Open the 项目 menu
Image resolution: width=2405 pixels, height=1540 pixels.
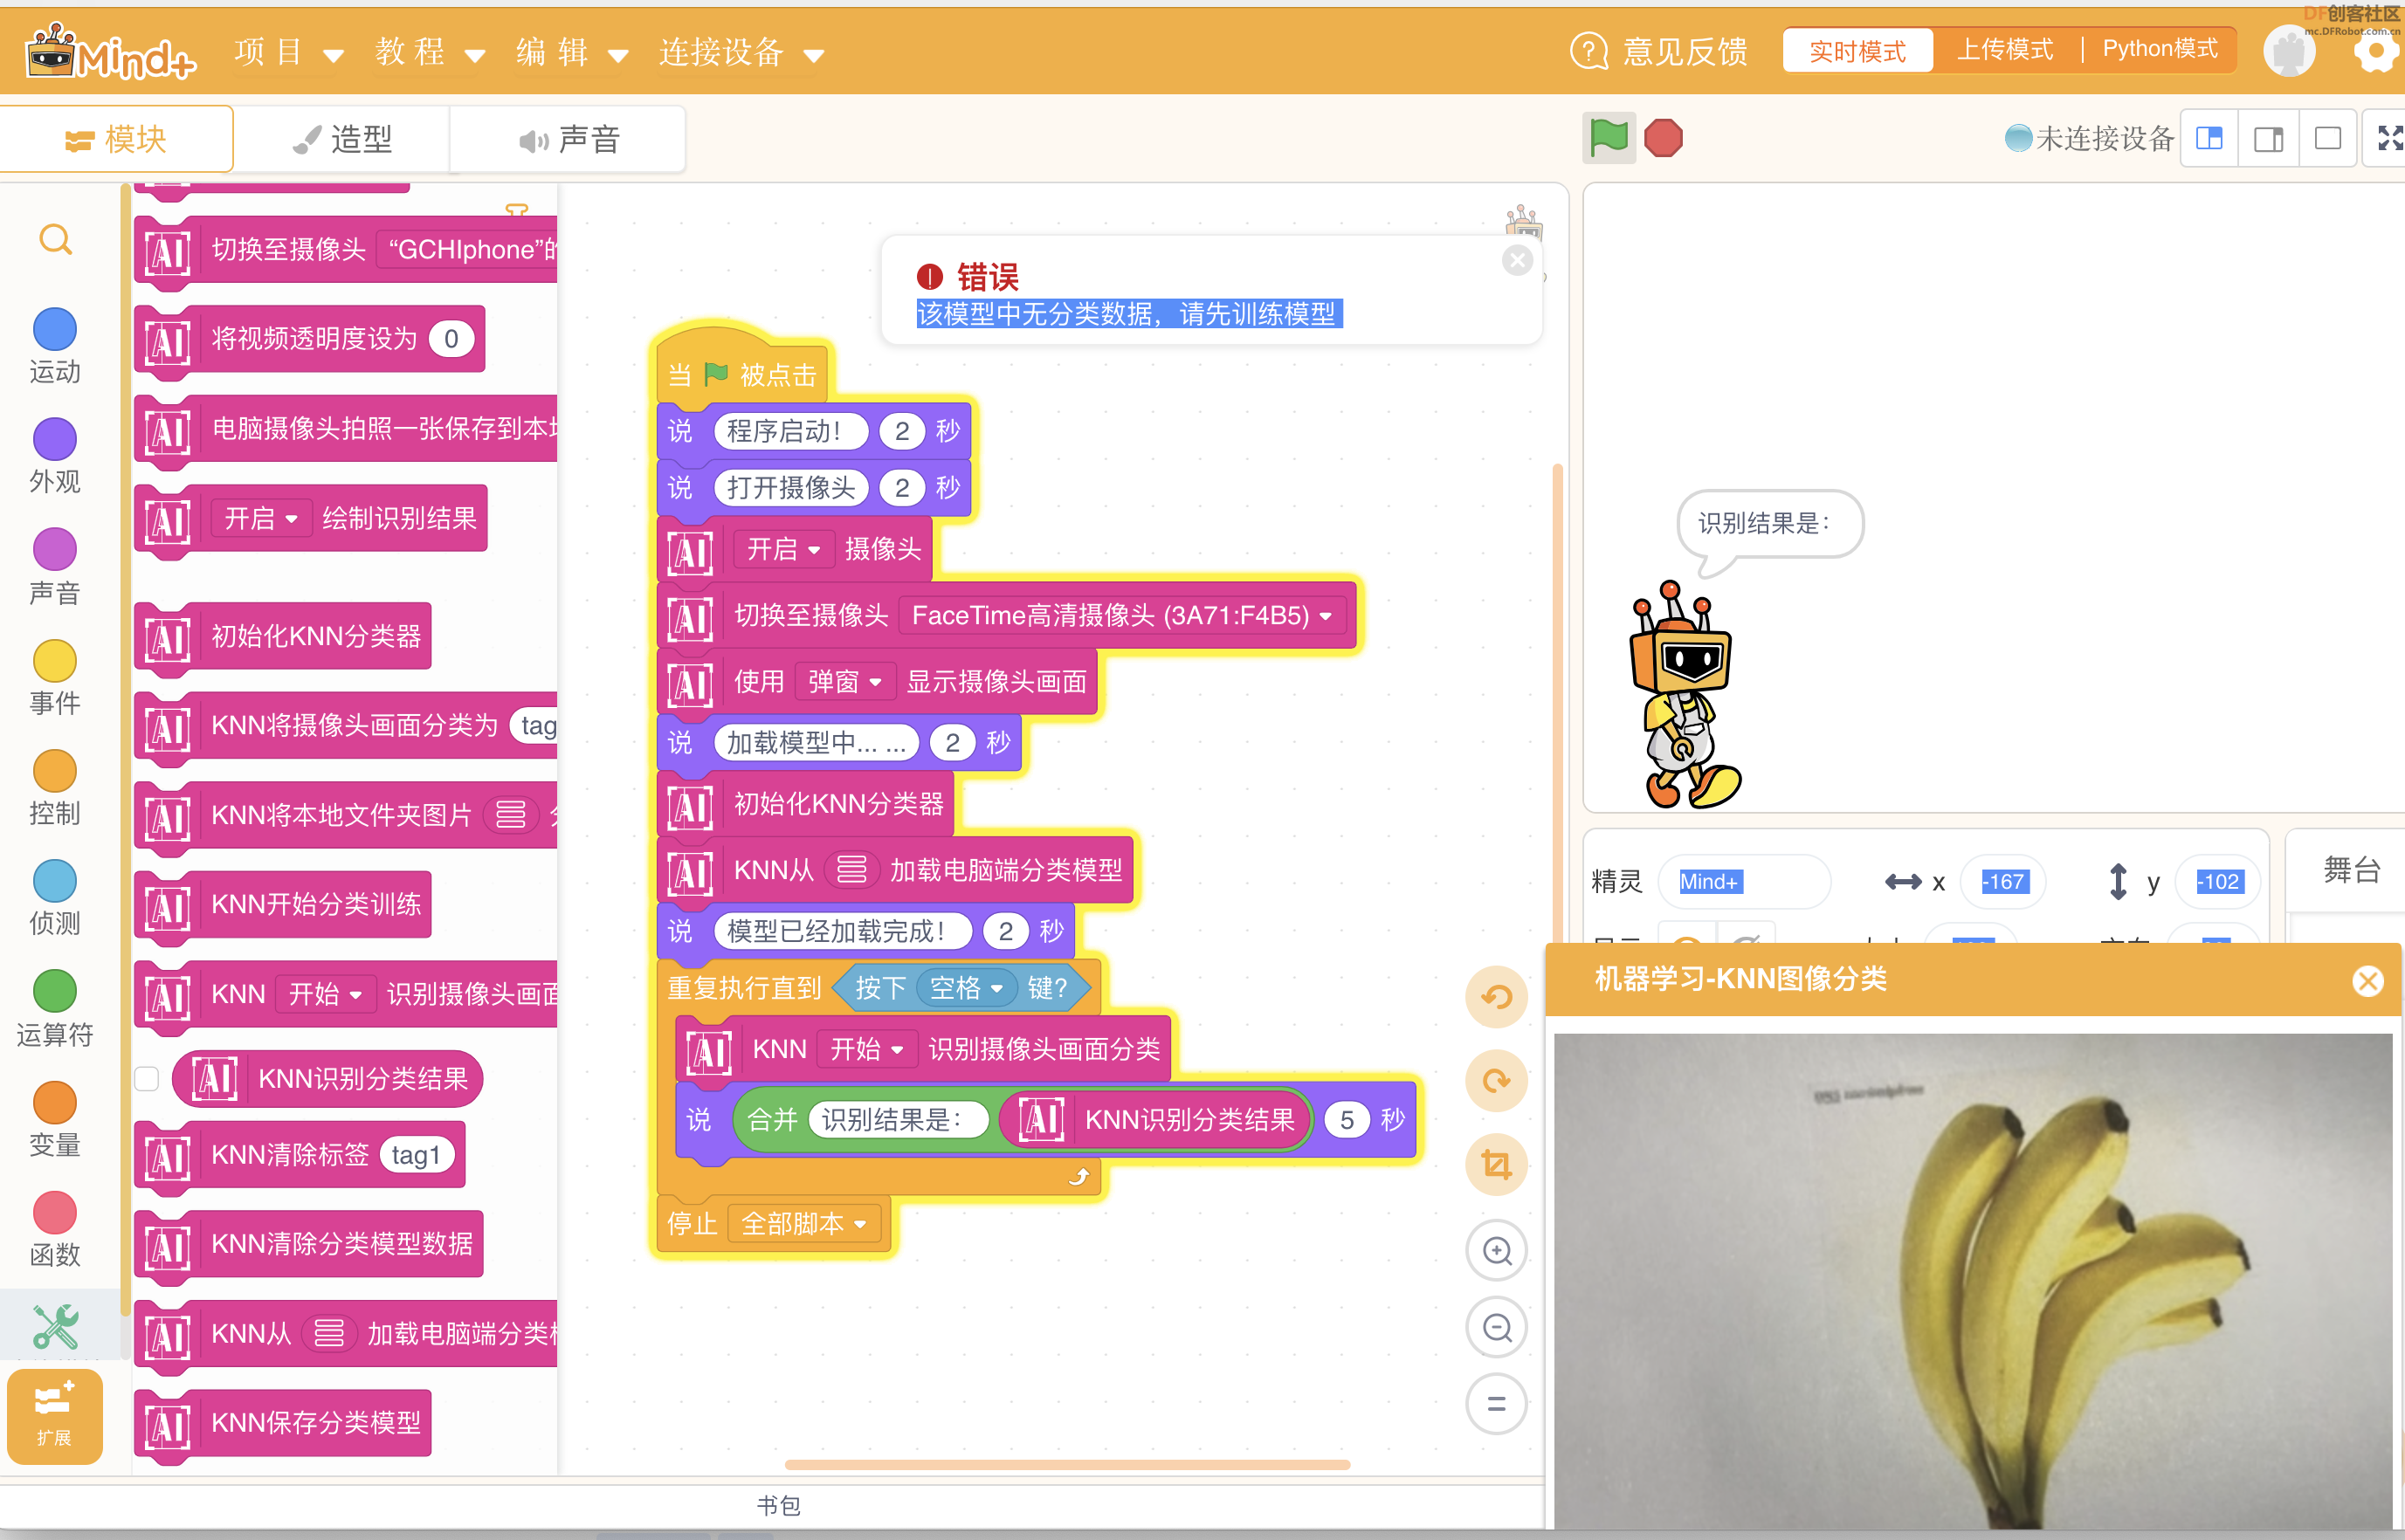coord(288,52)
